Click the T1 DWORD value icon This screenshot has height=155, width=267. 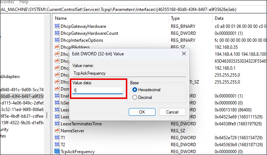(x=57, y=137)
